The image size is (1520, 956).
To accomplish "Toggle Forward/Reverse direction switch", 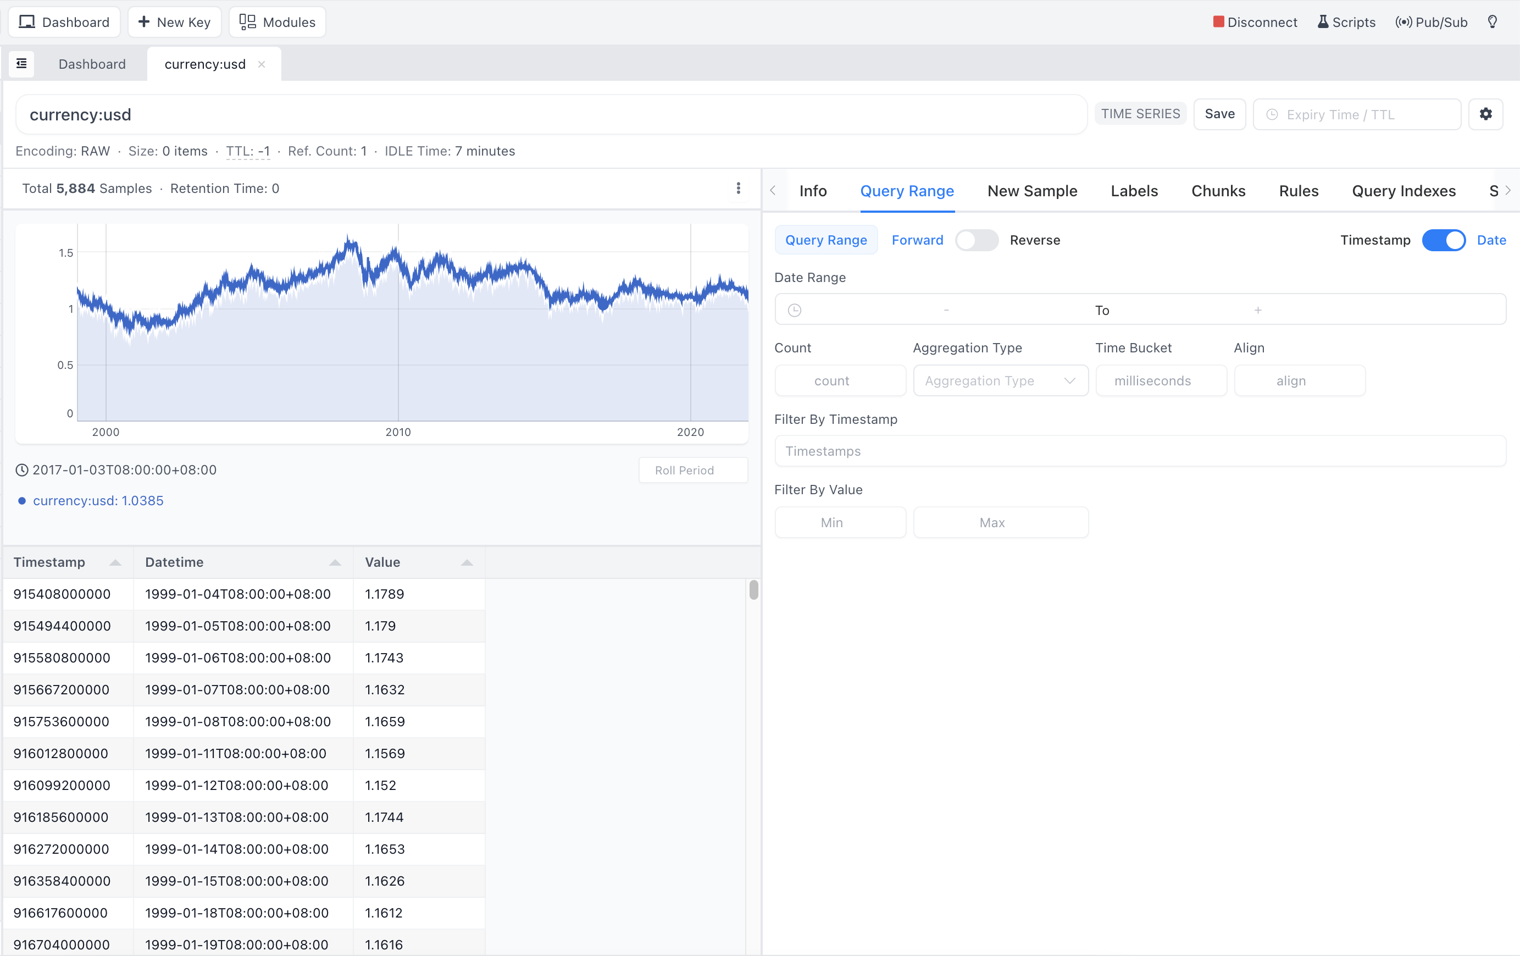I will 976,240.
